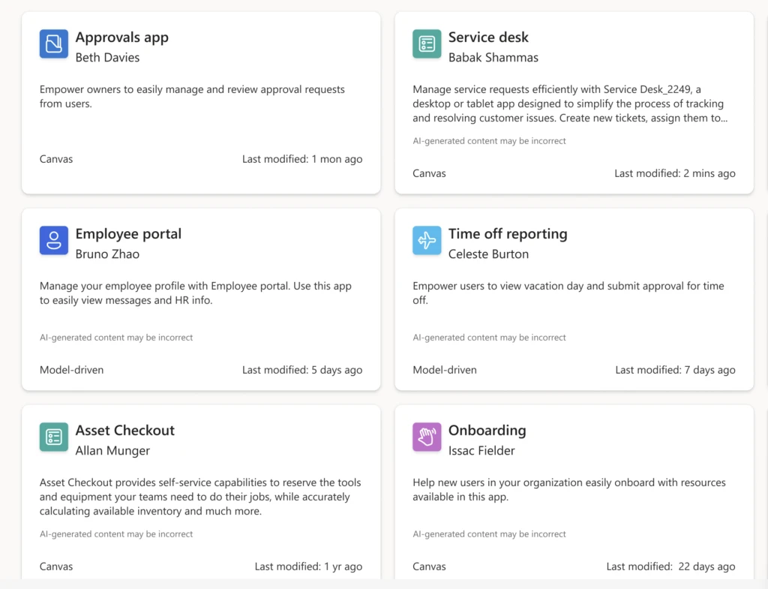Screen dimensions: 768x589
Task: Click the blue notebook icon above Beth Davies
Action: click(53, 44)
